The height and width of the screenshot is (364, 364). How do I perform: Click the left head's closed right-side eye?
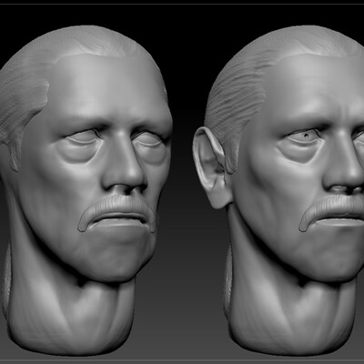(x=150, y=141)
